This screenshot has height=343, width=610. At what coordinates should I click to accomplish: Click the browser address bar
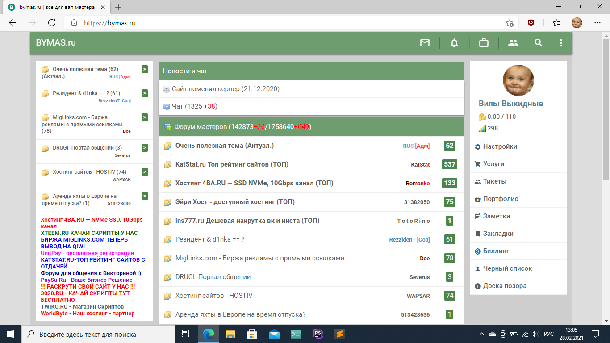[290, 23]
